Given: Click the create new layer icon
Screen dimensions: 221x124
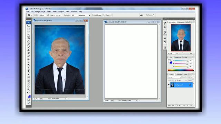Looking at the screenshot, I should [x=188, y=105].
